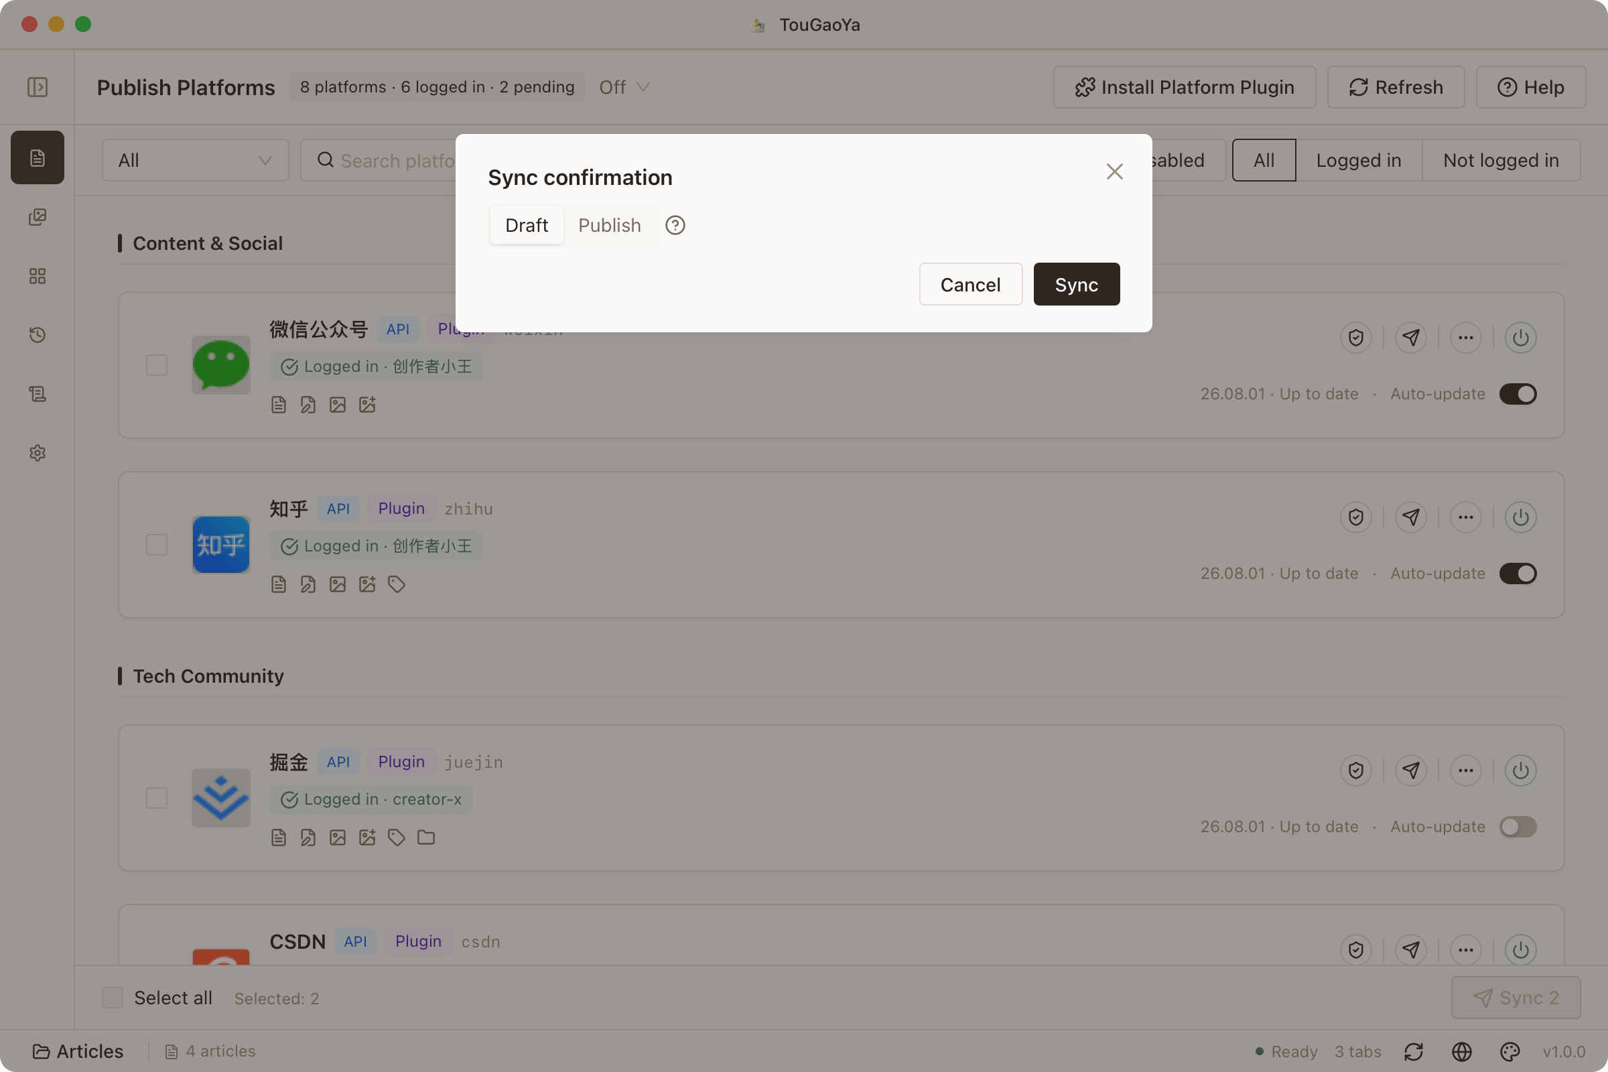Open the settings gear sidebar icon
Viewport: 1608px width, 1072px height.
click(37, 453)
